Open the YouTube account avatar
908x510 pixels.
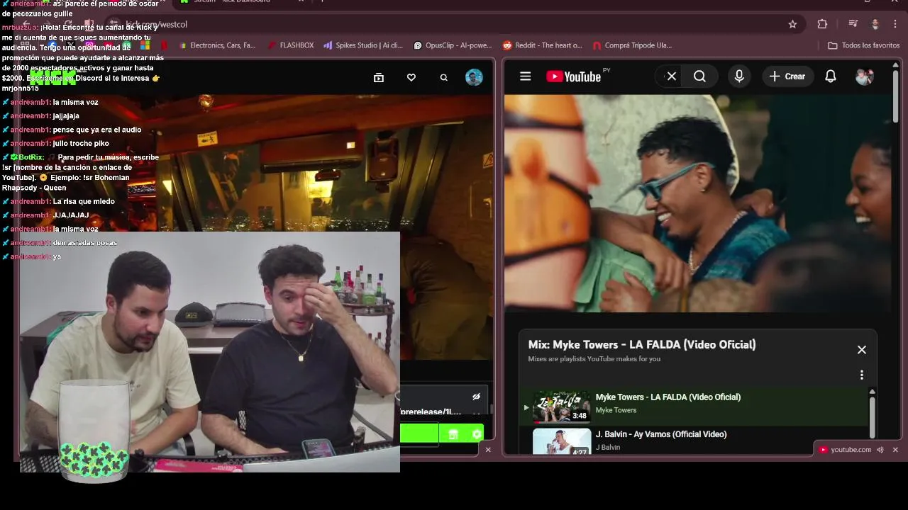tap(865, 76)
